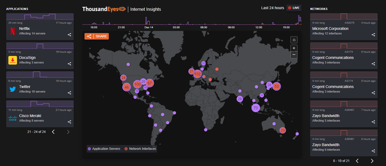Click the Twitter outage sparkline graph
386x166 pixels.
pos(40,74)
